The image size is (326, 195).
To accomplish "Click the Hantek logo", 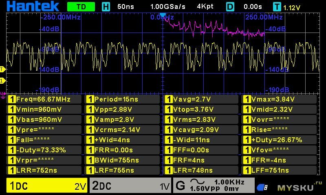I will click(x=33, y=6).
